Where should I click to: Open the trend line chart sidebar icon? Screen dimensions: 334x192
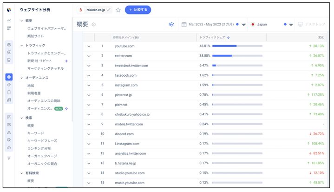pyautogui.click(x=9, y=20)
